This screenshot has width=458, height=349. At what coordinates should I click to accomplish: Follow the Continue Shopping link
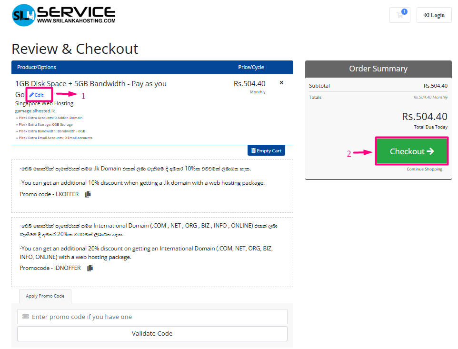coord(424,169)
